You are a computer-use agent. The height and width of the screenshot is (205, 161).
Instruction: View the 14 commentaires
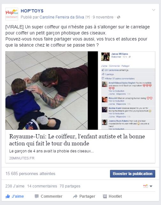pos(42,186)
